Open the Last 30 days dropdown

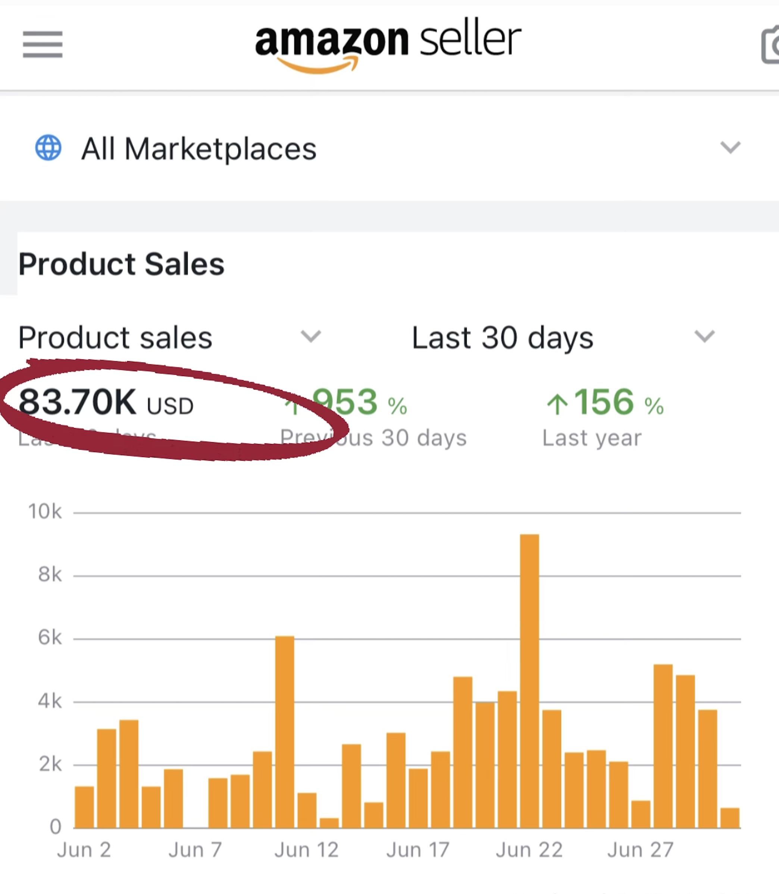(704, 337)
